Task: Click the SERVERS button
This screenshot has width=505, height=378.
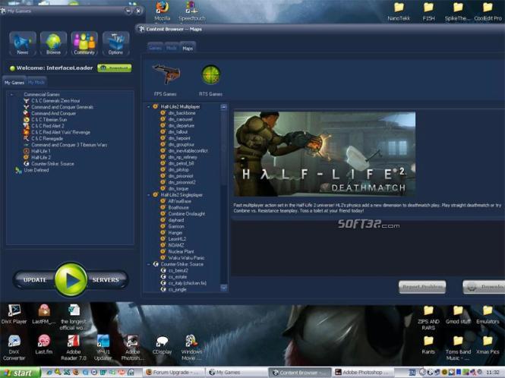Action: (x=106, y=280)
